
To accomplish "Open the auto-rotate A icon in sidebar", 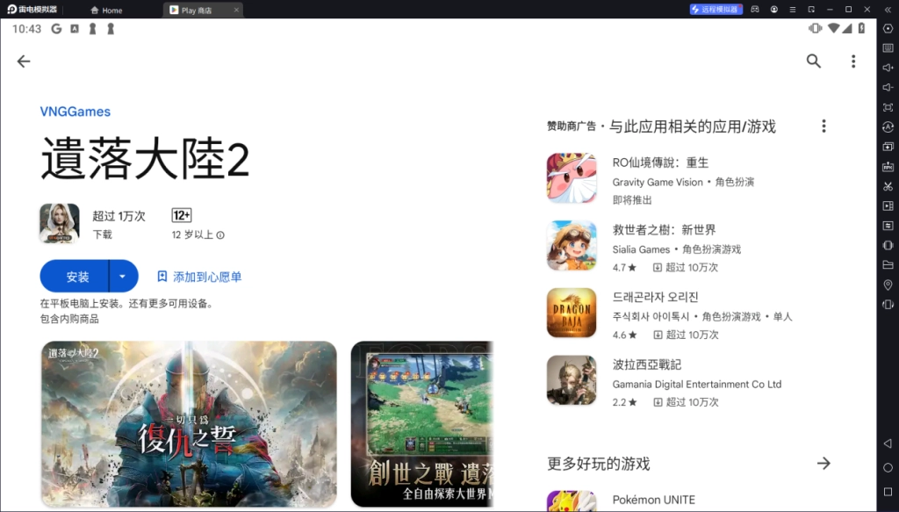I will [x=888, y=126].
